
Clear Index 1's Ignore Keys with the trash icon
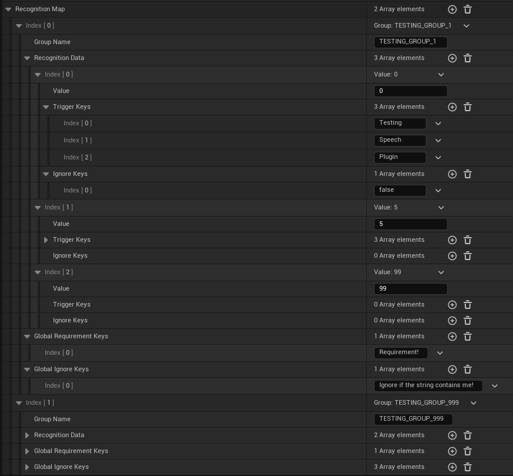467,256
